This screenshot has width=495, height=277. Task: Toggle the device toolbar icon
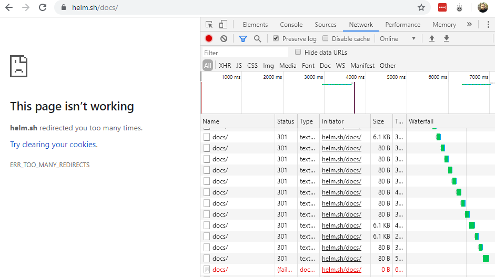[223, 25]
